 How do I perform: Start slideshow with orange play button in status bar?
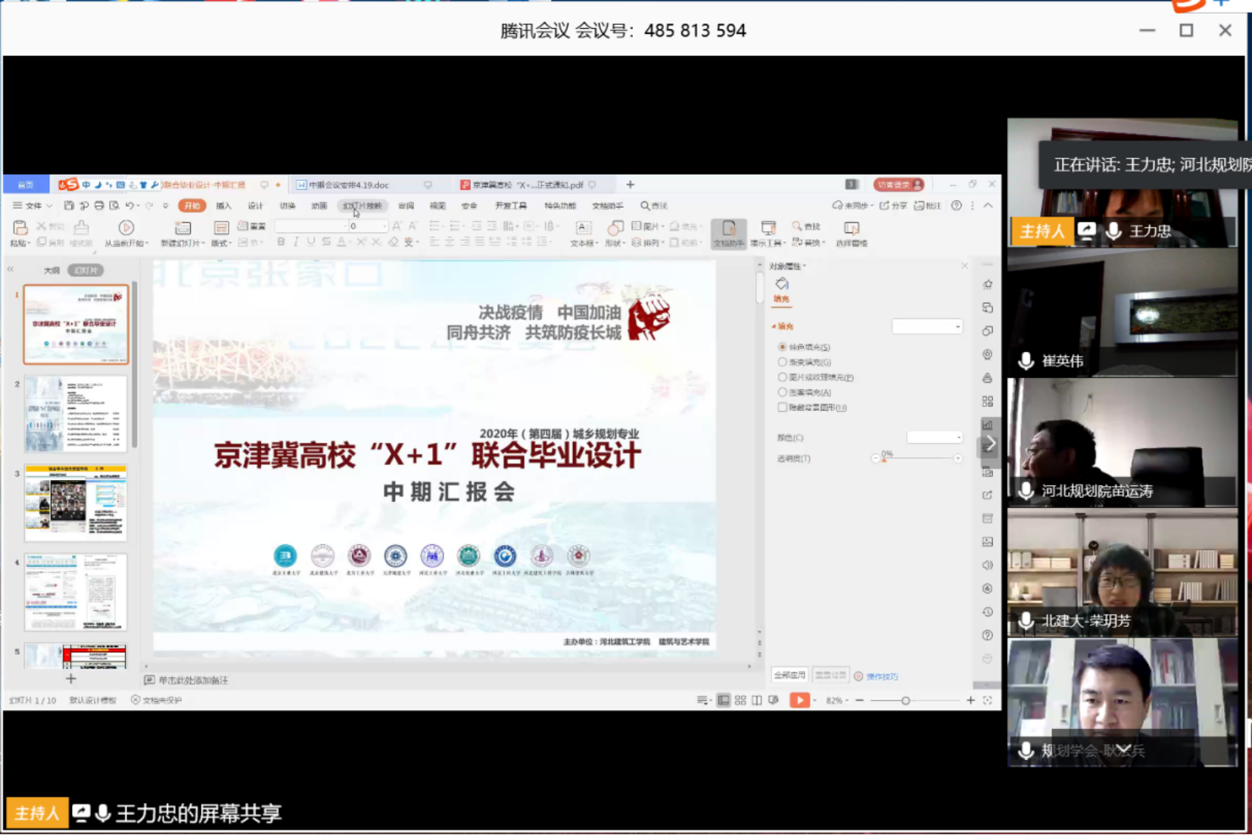tap(799, 700)
